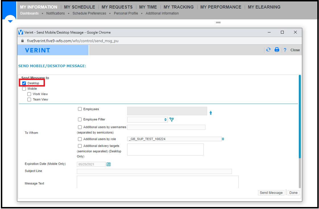319x209 pixels.
Task: Check Additional delivery targets checkbox
Action: (80, 146)
